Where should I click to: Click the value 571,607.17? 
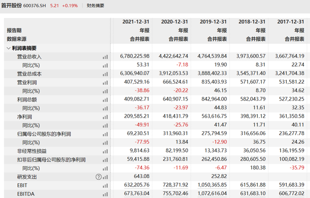(253, 82)
